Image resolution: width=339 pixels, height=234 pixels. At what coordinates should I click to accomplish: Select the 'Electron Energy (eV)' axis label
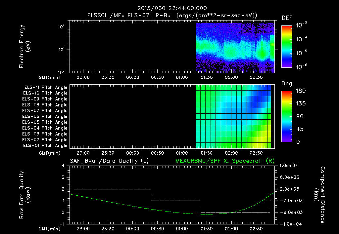[x=24, y=46]
